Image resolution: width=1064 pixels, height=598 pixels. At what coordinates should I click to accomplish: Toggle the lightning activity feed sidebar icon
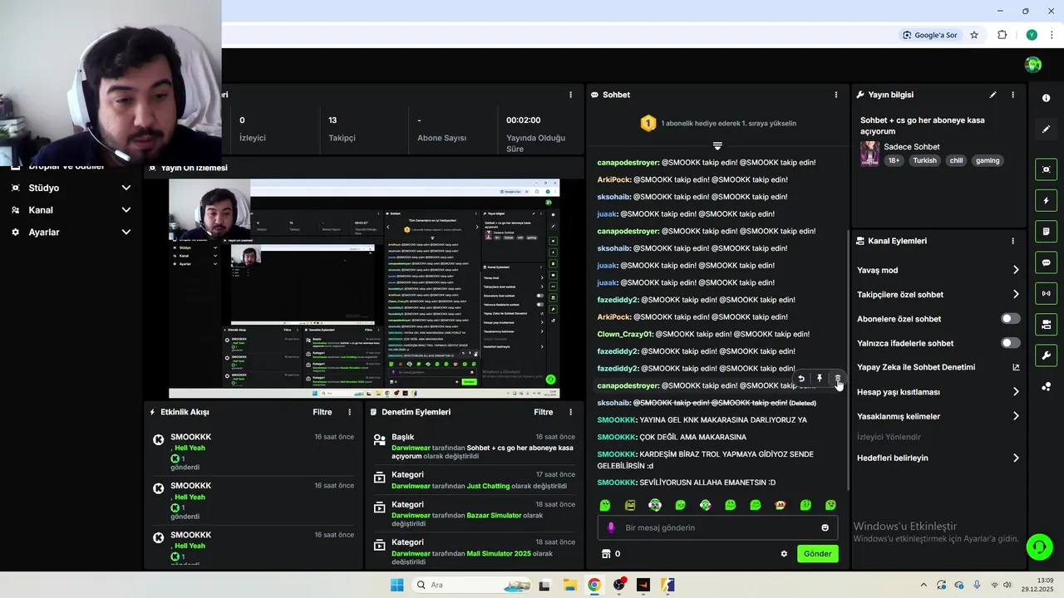[x=1046, y=200]
